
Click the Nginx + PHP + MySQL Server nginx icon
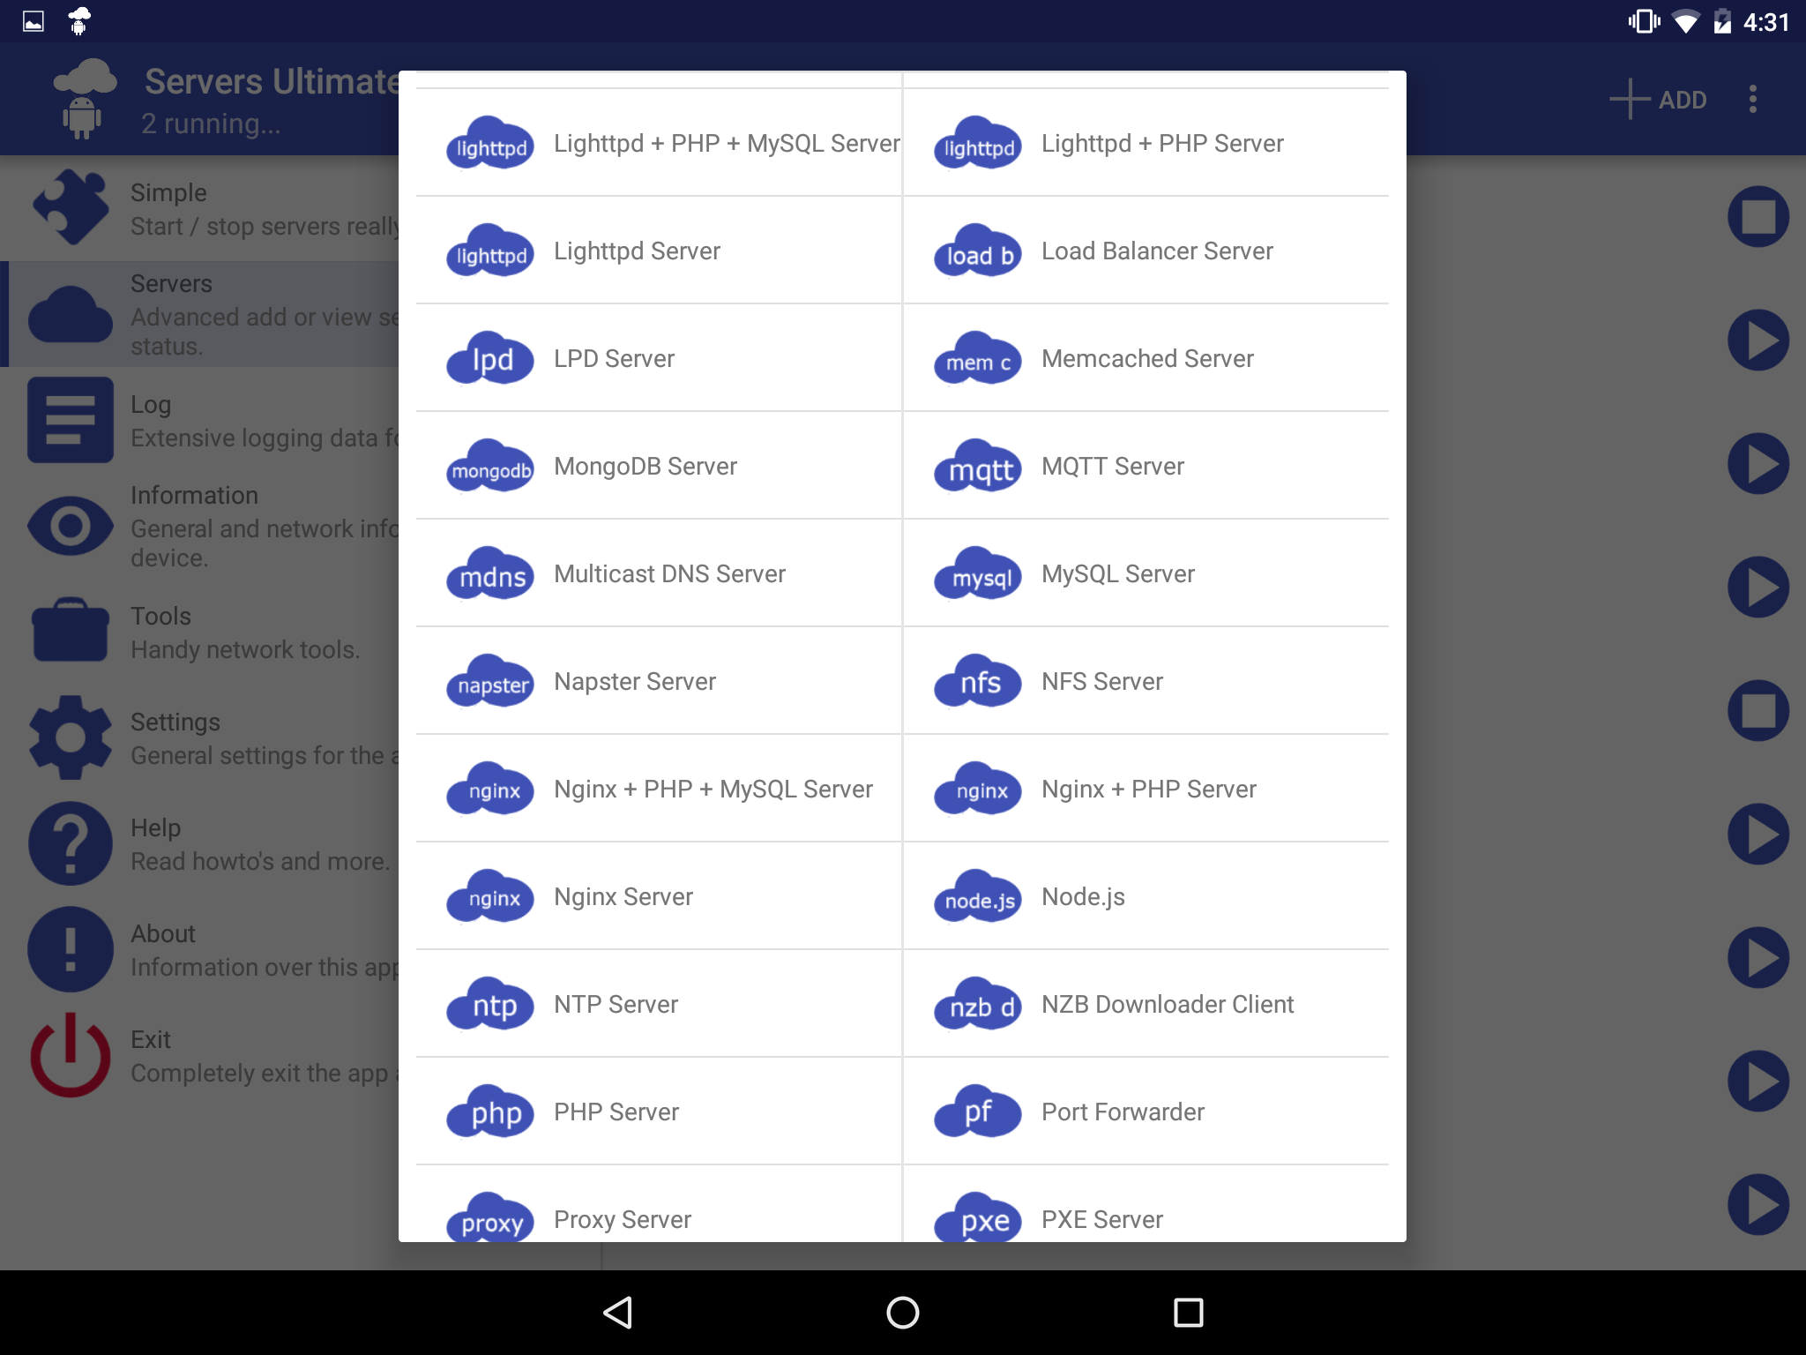click(x=490, y=790)
